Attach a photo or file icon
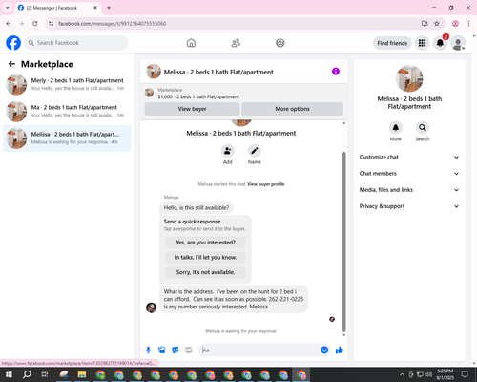Screen dimensions: 477x382 (x=162, y=350)
